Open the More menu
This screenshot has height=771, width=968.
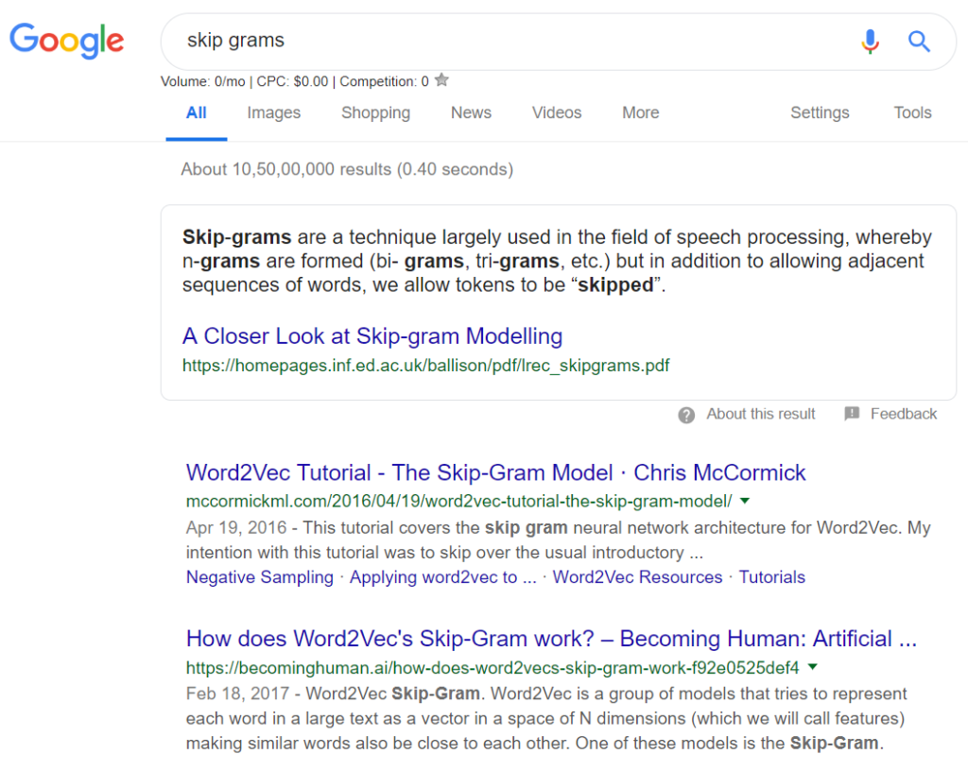tap(641, 112)
